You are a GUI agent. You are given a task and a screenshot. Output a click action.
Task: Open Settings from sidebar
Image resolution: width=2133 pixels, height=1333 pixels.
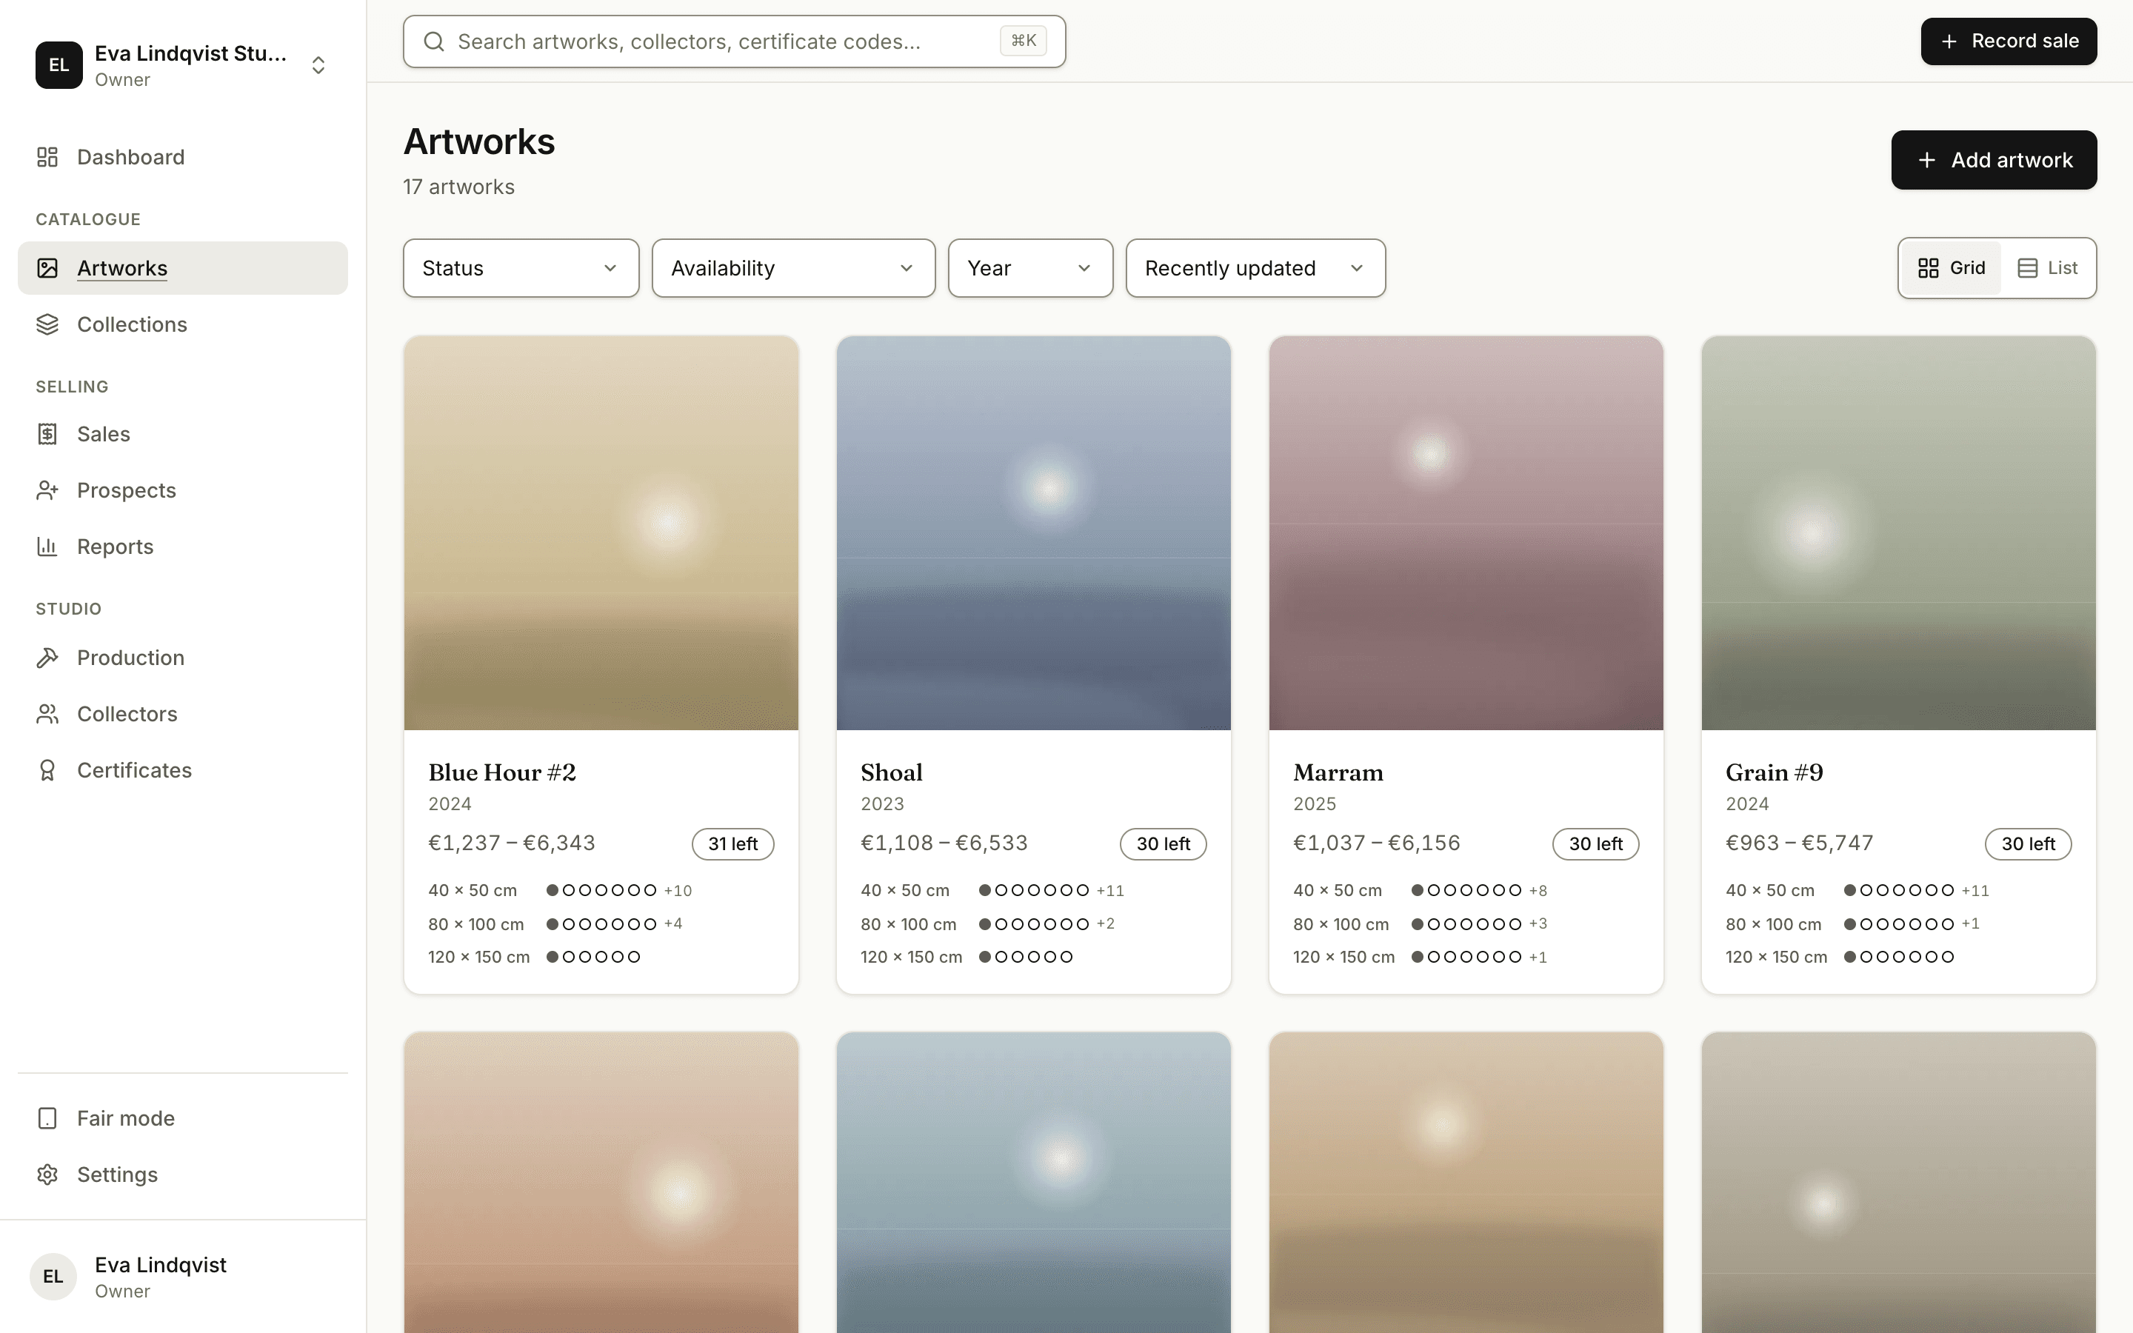(182, 1175)
